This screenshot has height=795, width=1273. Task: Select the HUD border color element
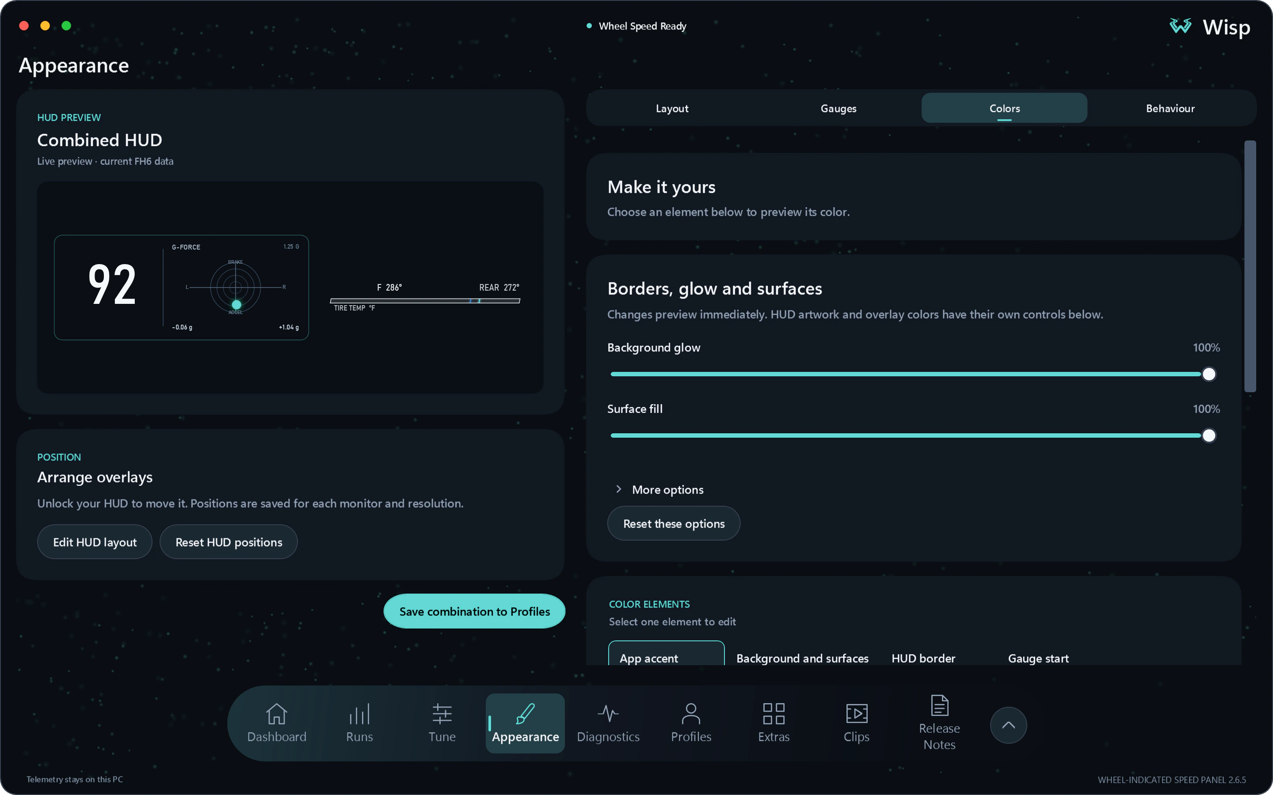[923, 658]
